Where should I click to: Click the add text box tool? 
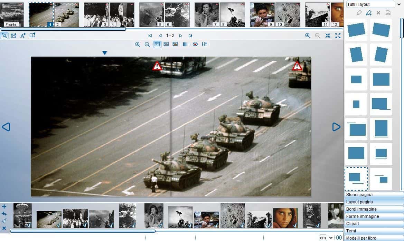click(x=23, y=36)
